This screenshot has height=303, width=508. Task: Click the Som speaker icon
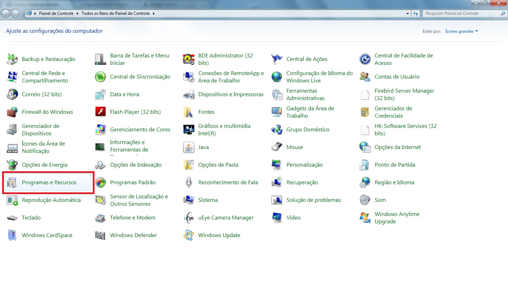tap(365, 200)
